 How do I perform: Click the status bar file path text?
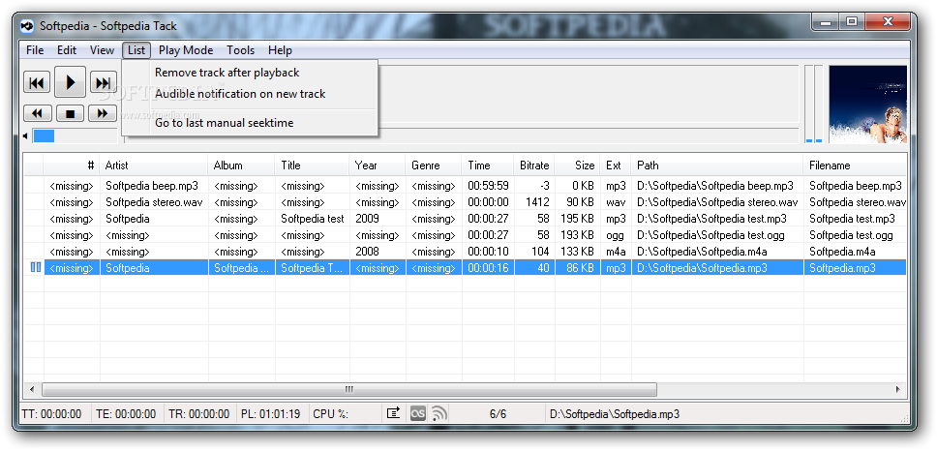click(615, 414)
